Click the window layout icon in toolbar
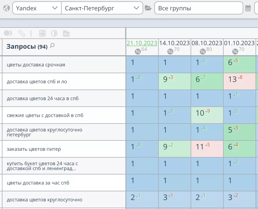The image size is (258, 209). 42,33
